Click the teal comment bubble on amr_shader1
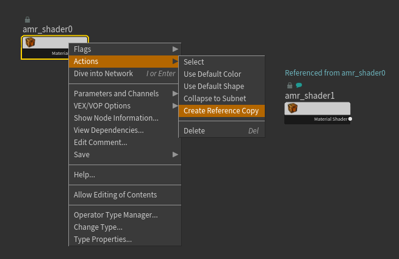Screen dimensions: 399x259 pyautogui.click(x=299, y=85)
